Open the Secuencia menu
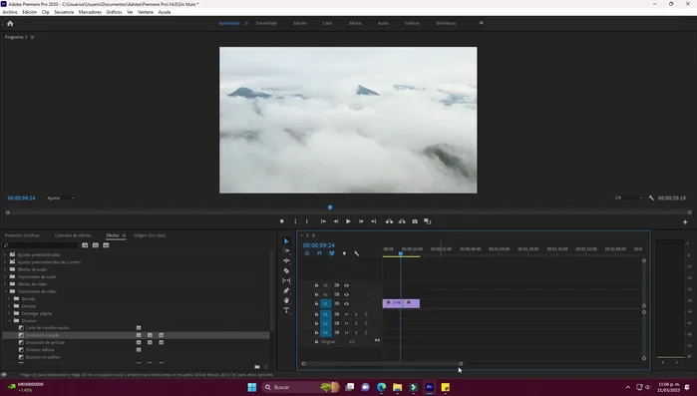The image size is (697, 396). coord(64,12)
